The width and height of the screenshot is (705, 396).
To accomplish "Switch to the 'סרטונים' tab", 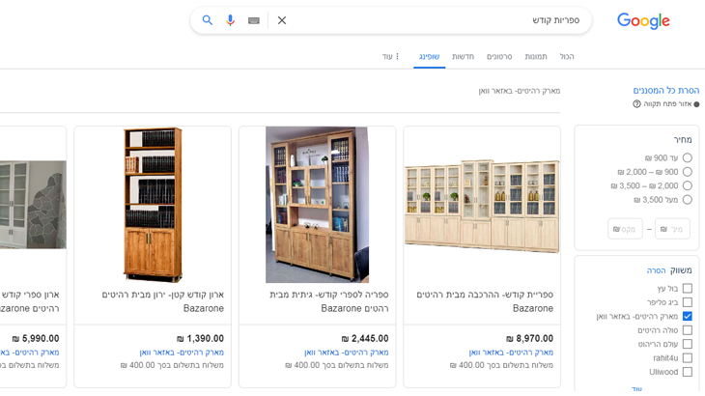I will 499,56.
